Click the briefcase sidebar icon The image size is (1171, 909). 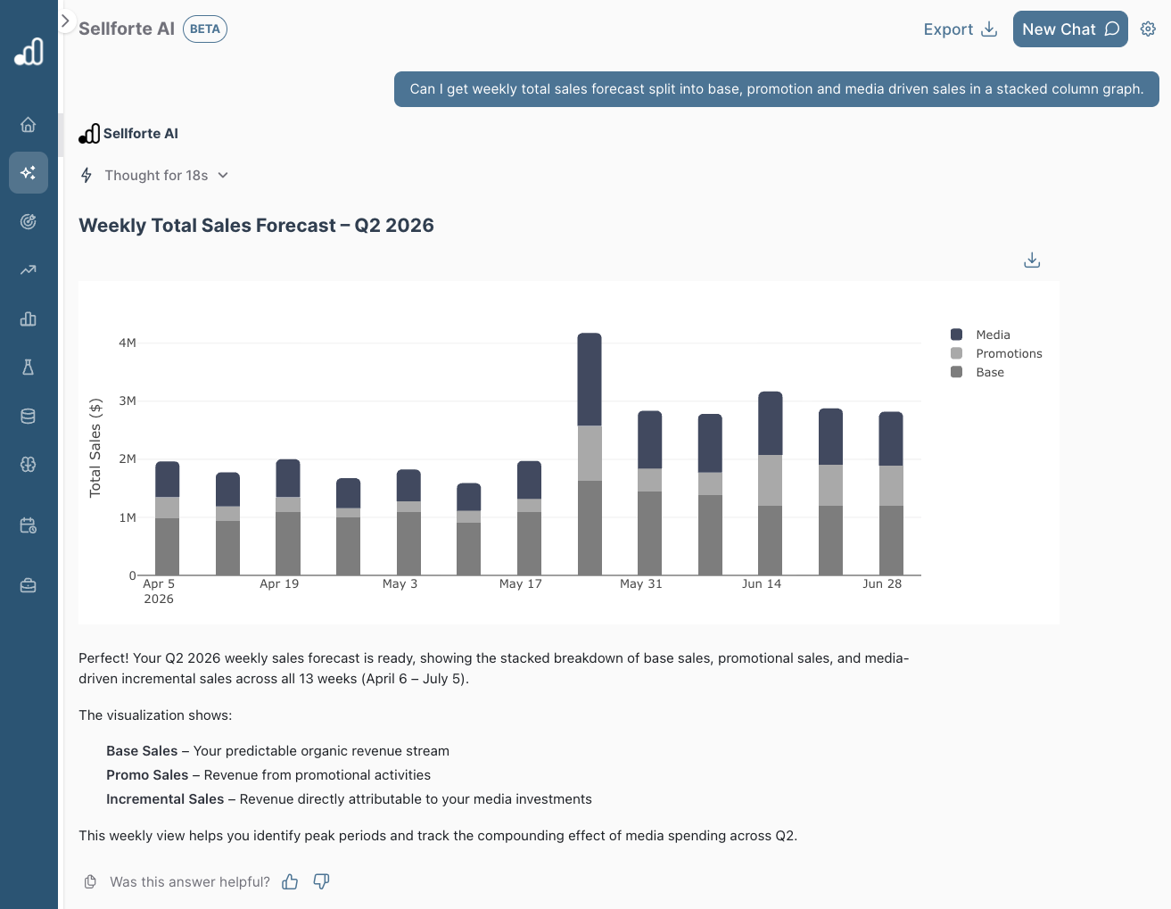(29, 586)
